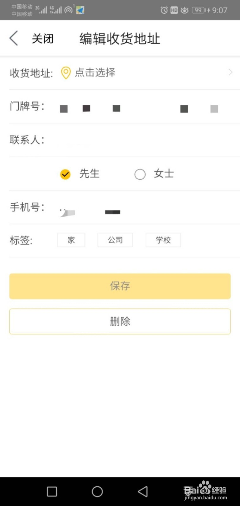
Task: Tap the yellow location pin icon
Action: pyautogui.click(x=66, y=73)
